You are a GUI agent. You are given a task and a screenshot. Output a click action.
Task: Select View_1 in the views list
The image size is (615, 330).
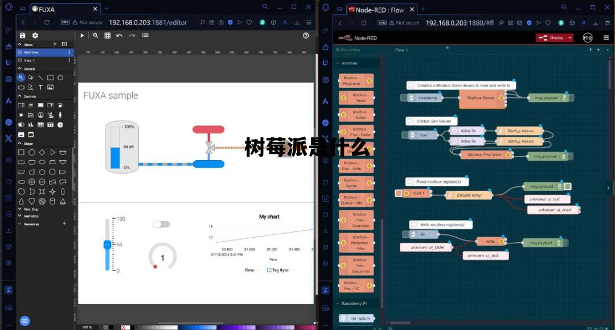[x=45, y=60]
